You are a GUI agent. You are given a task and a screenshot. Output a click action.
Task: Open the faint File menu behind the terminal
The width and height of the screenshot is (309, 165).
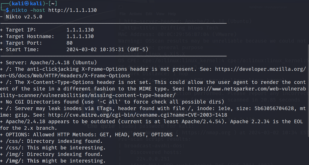click(123, 14)
